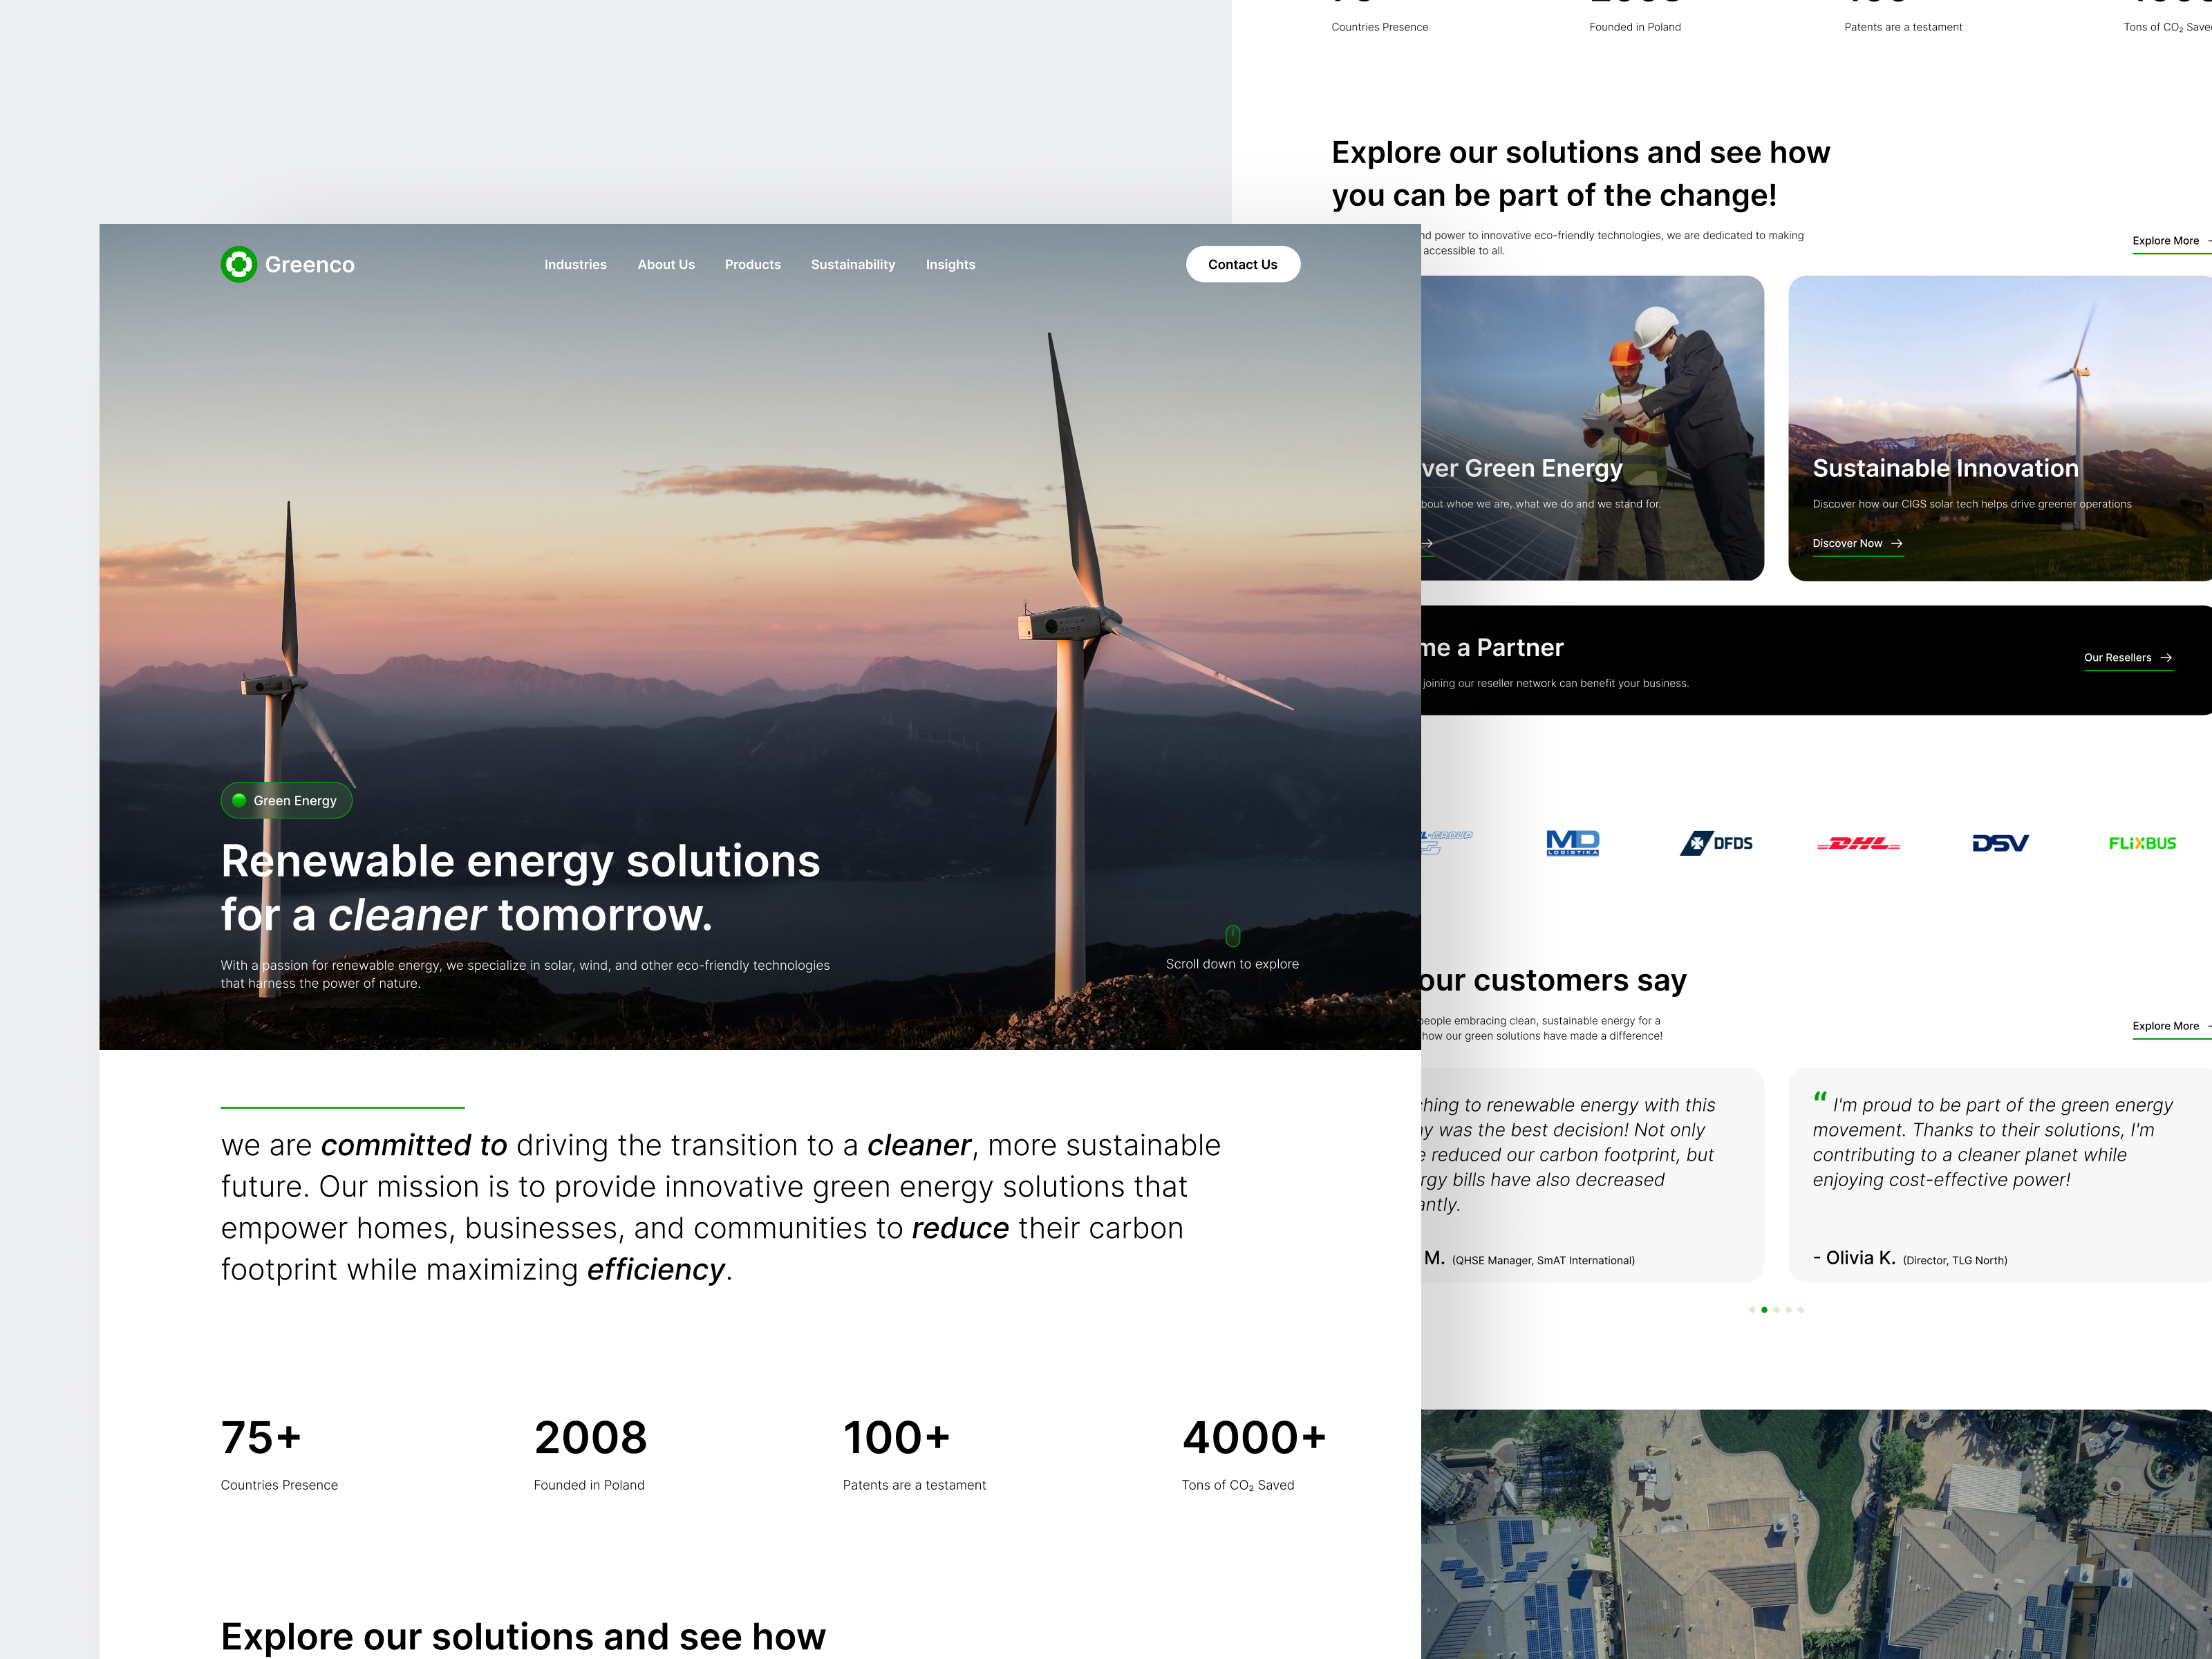
Task: Navigate to the Insights page
Action: pyautogui.click(x=950, y=264)
